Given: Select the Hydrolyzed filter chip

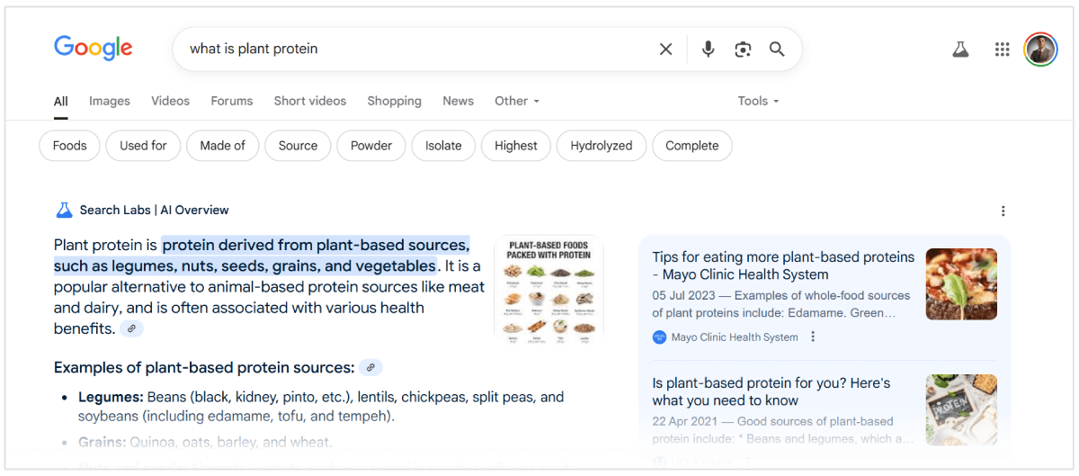Looking at the screenshot, I should tap(601, 146).
